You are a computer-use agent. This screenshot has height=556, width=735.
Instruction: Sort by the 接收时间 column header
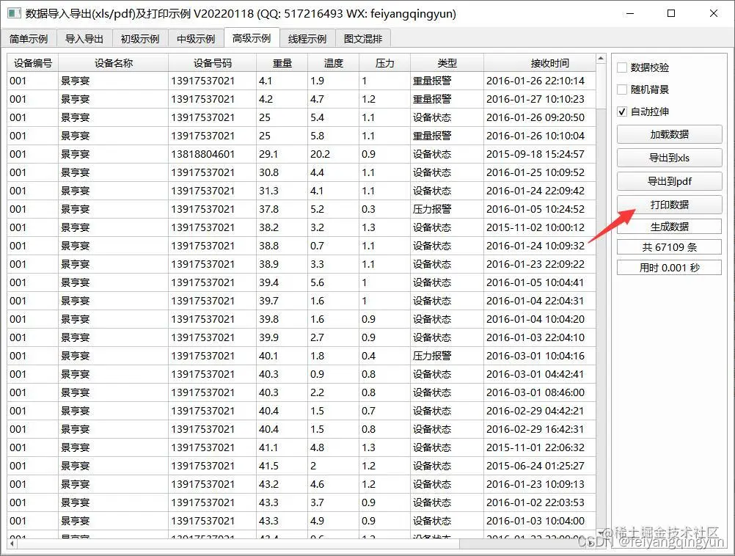pos(540,63)
